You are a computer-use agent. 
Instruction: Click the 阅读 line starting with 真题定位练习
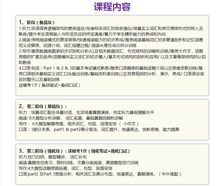79,163
